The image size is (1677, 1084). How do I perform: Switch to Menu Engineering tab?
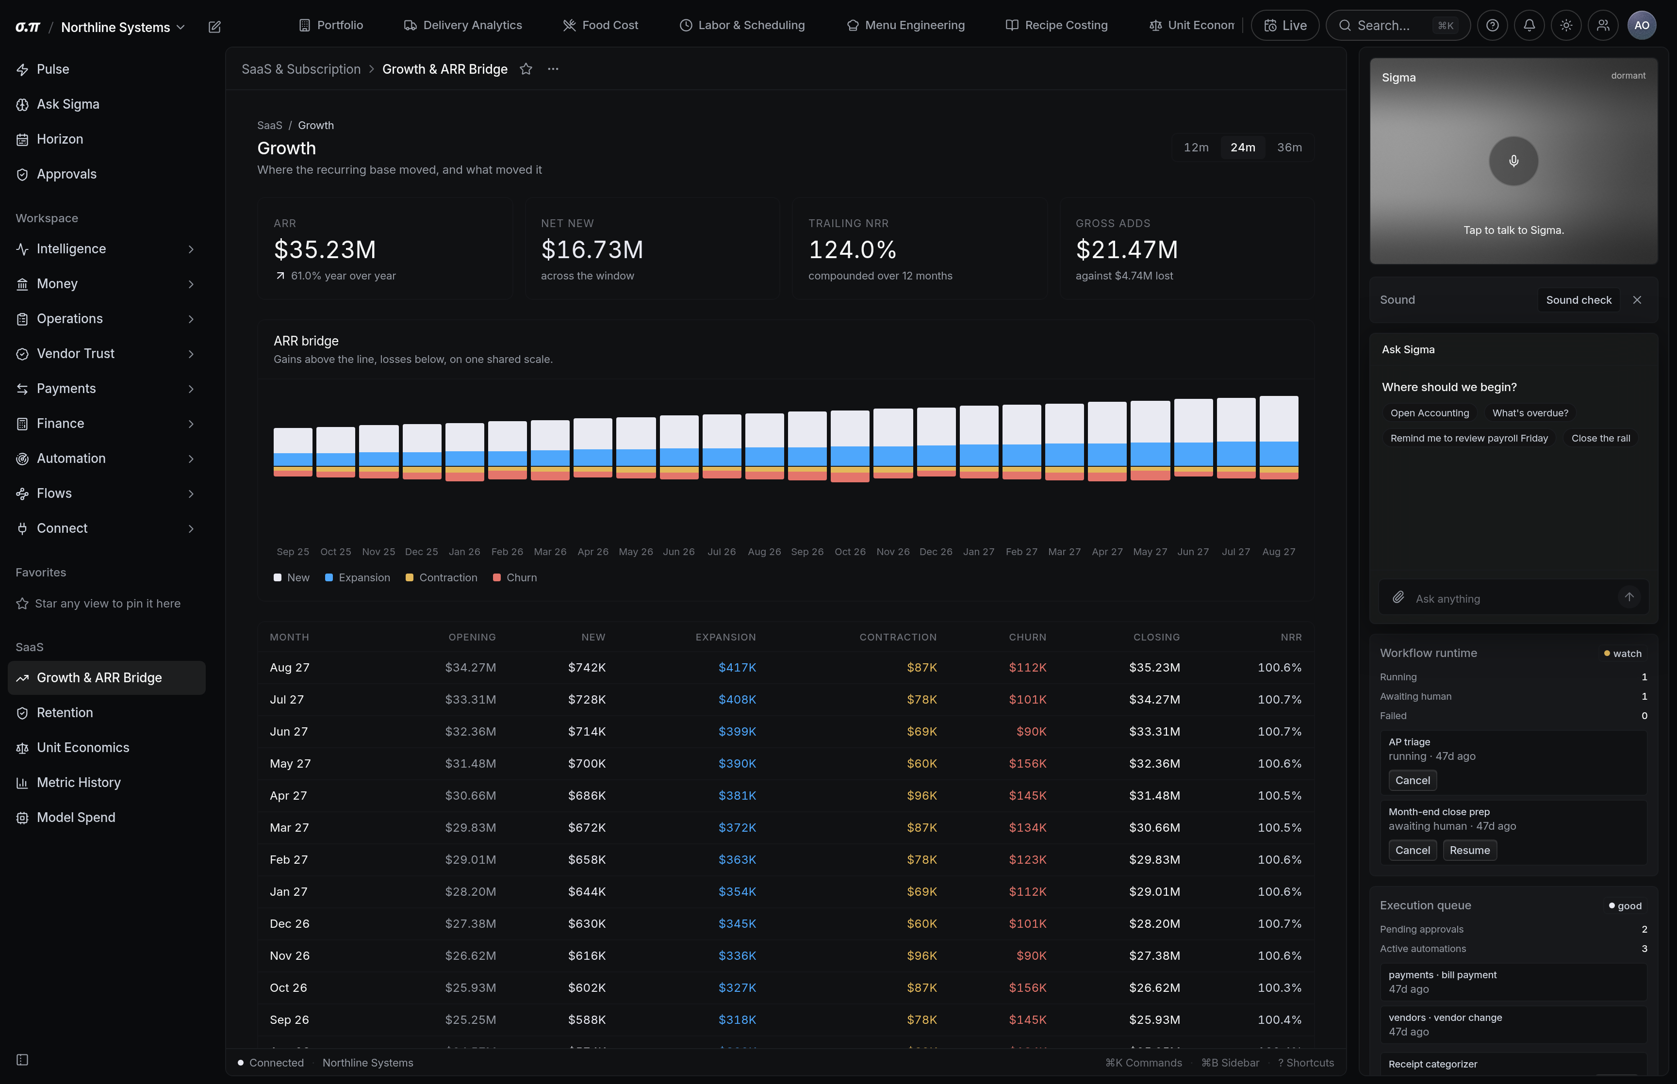pos(905,25)
